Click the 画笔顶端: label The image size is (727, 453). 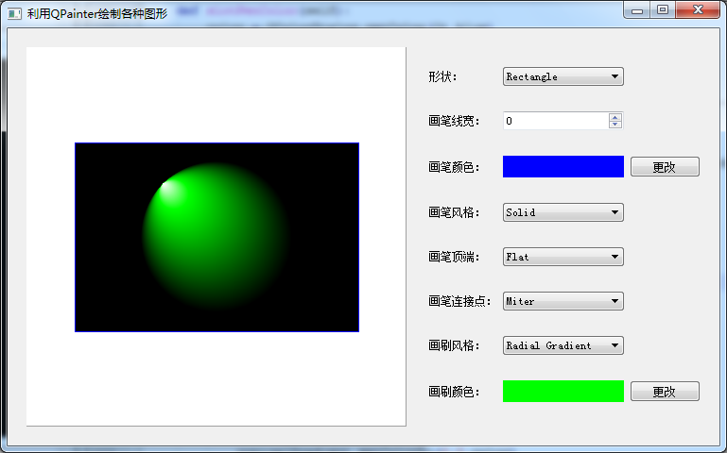point(454,257)
